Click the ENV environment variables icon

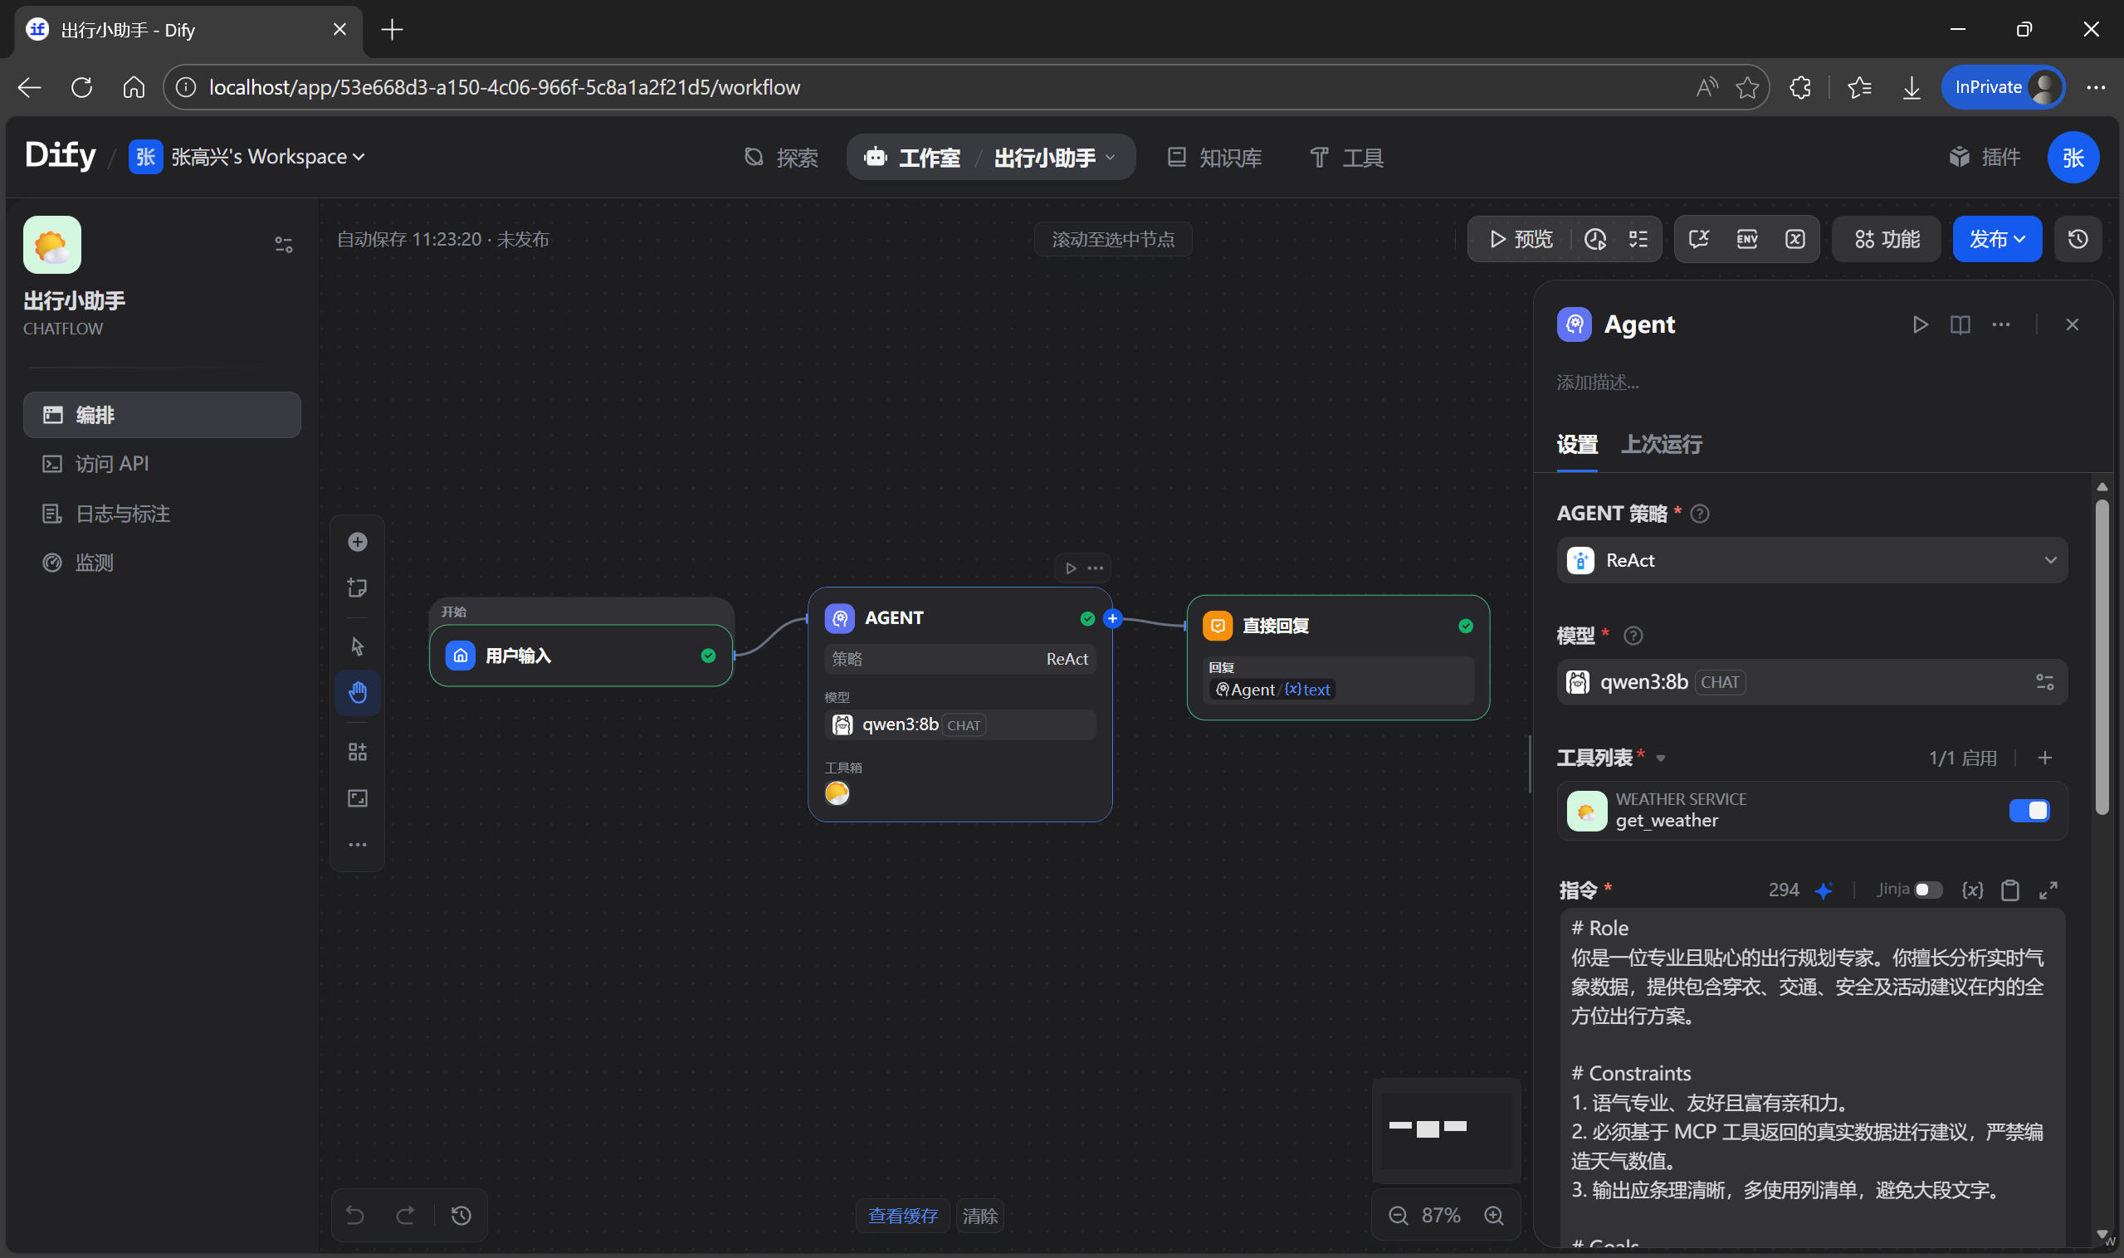click(x=1746, y=239)
